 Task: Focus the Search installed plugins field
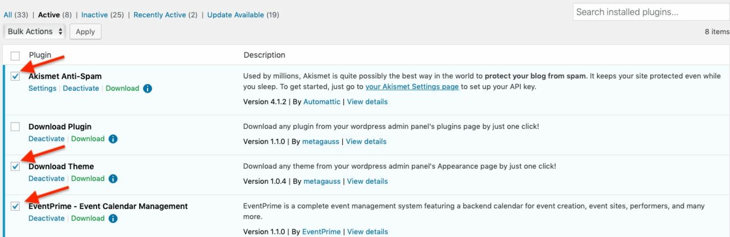[651, 12]
